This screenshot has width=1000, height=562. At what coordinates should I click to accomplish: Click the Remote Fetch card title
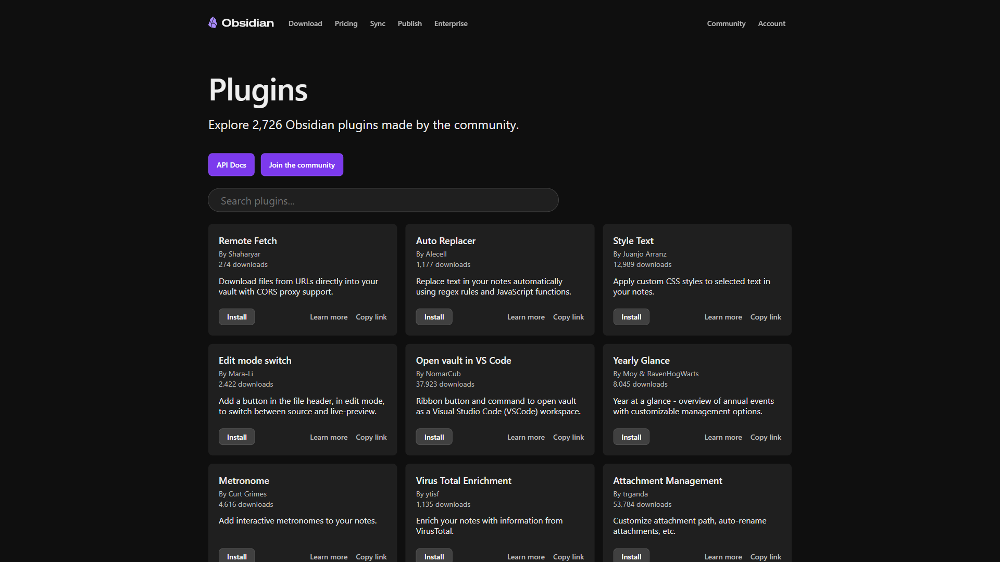(x=248, y=241)
